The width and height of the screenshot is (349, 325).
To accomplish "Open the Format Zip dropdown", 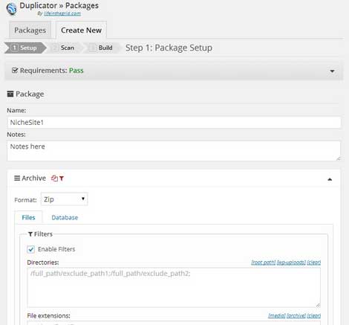I will pos(65,199).
